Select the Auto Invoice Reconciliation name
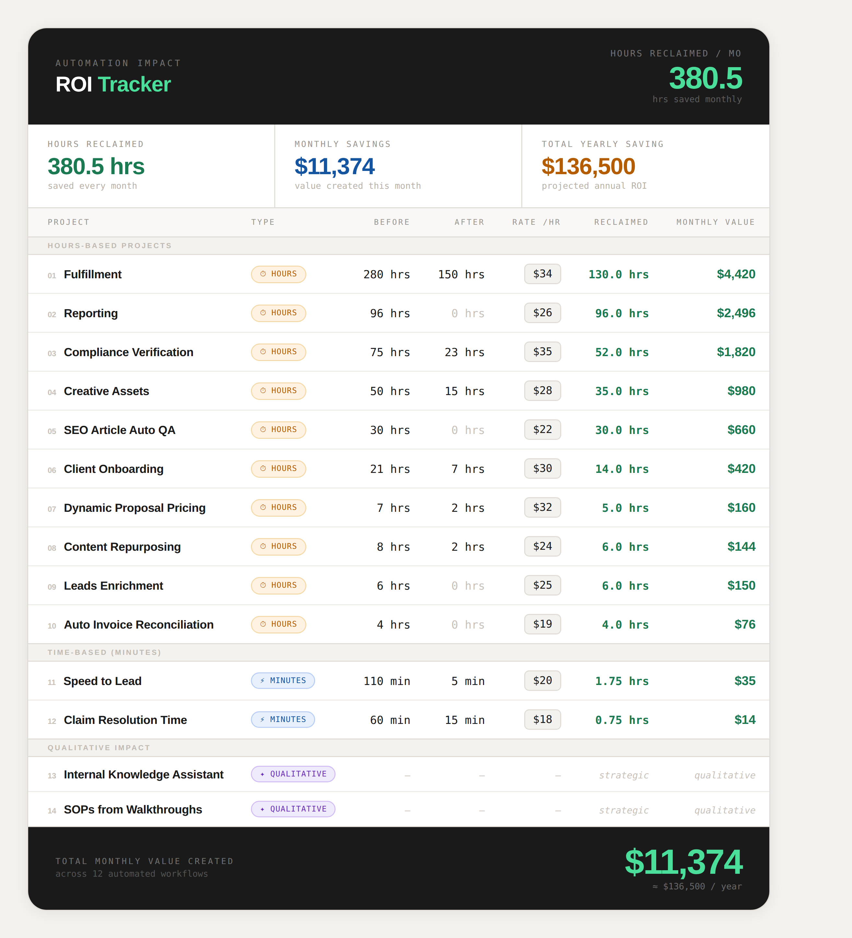Image resolution: width=852 pixels, height=938 pixels. [138, 625]
